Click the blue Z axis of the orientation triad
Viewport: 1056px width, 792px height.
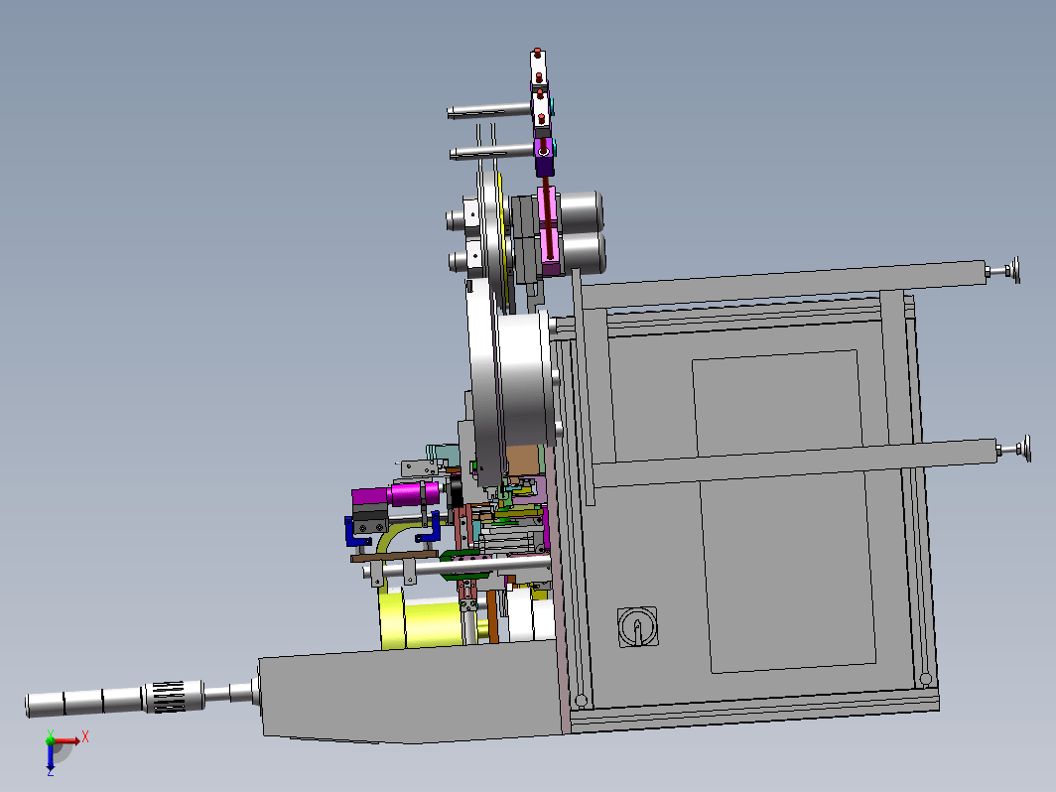pyautogui.click(x=50, y=758)
